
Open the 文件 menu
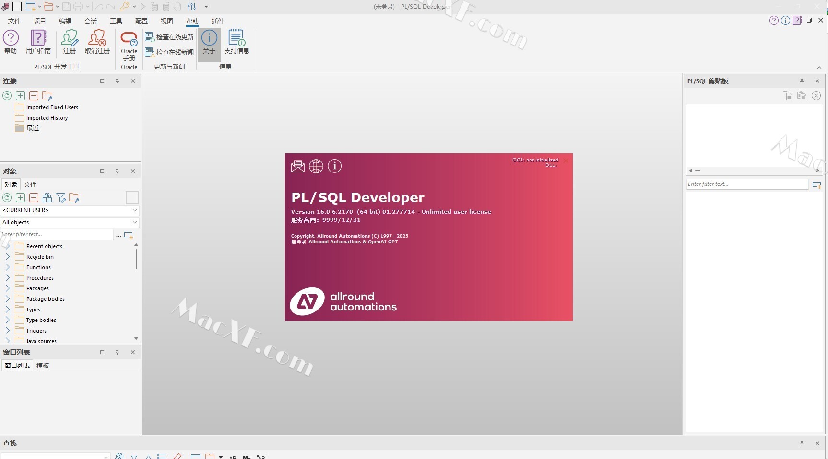[x=14, y=21]
